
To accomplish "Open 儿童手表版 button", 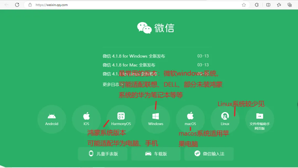I will point(103,154).
